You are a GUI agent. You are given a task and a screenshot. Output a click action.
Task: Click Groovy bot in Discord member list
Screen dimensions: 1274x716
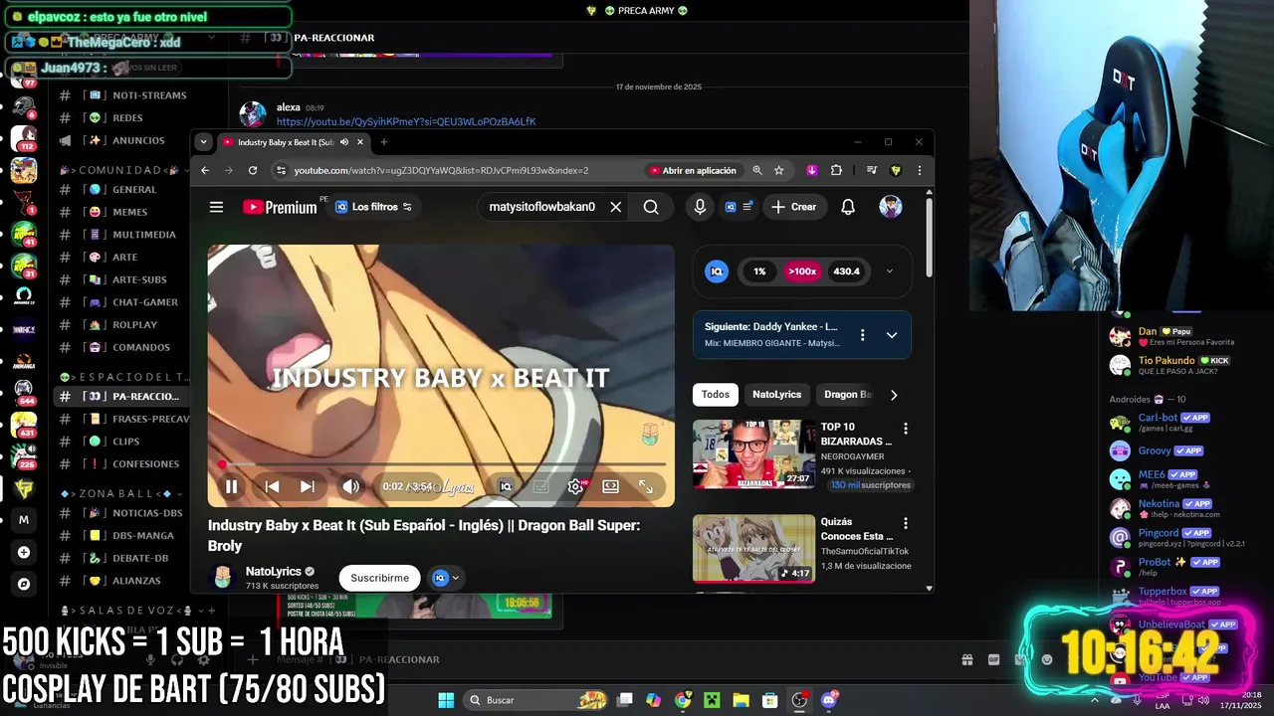click(1155, 450)
